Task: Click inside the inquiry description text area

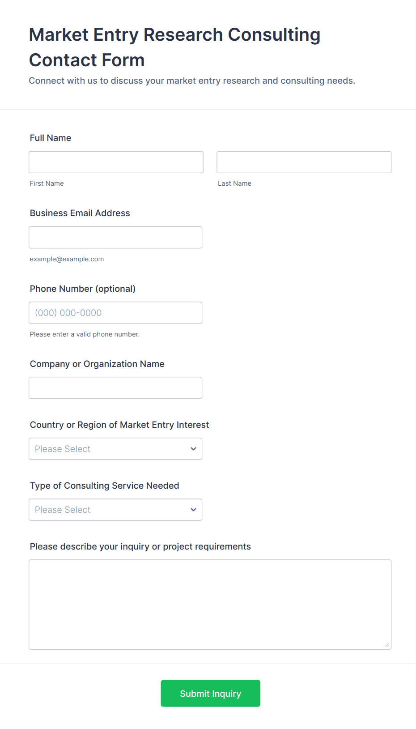Action: point(210,604)
